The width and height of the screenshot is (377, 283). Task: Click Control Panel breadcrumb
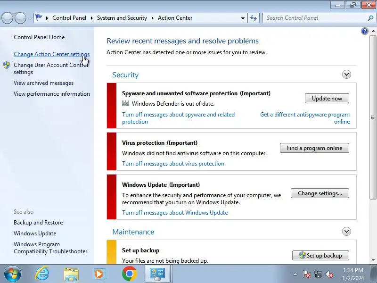click(x=69, y=18)
